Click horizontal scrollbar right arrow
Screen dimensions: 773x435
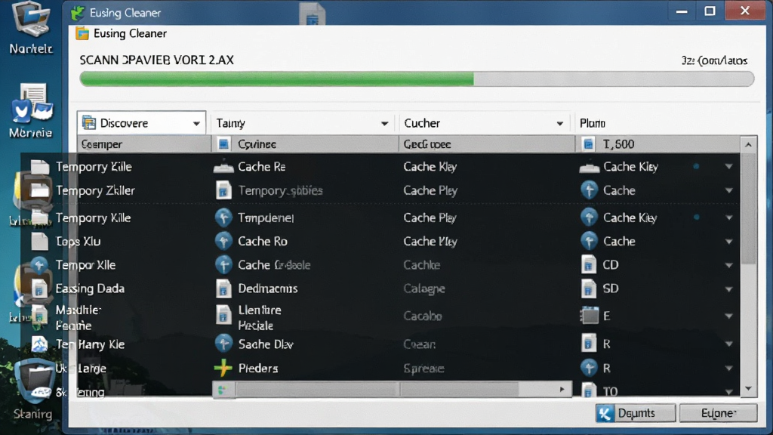pos(562,390)
